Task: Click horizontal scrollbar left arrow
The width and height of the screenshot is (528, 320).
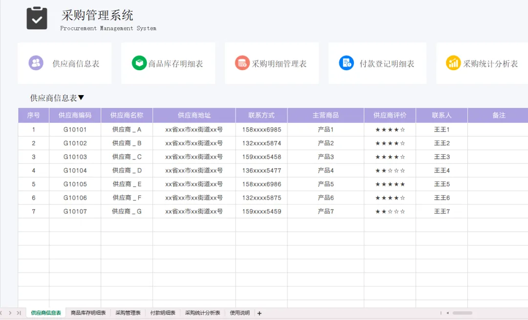Action: [x=447, y=313]
